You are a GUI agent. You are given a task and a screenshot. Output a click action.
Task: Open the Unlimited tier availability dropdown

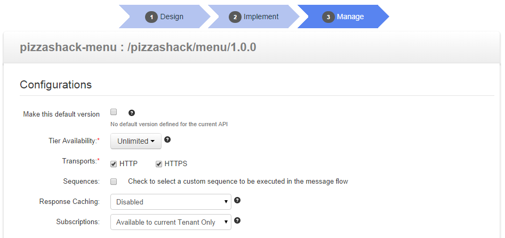point(135,141)
